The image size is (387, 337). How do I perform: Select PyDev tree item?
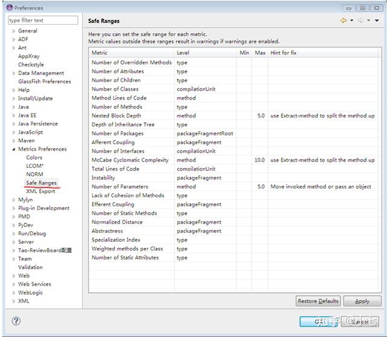point(25,225)
